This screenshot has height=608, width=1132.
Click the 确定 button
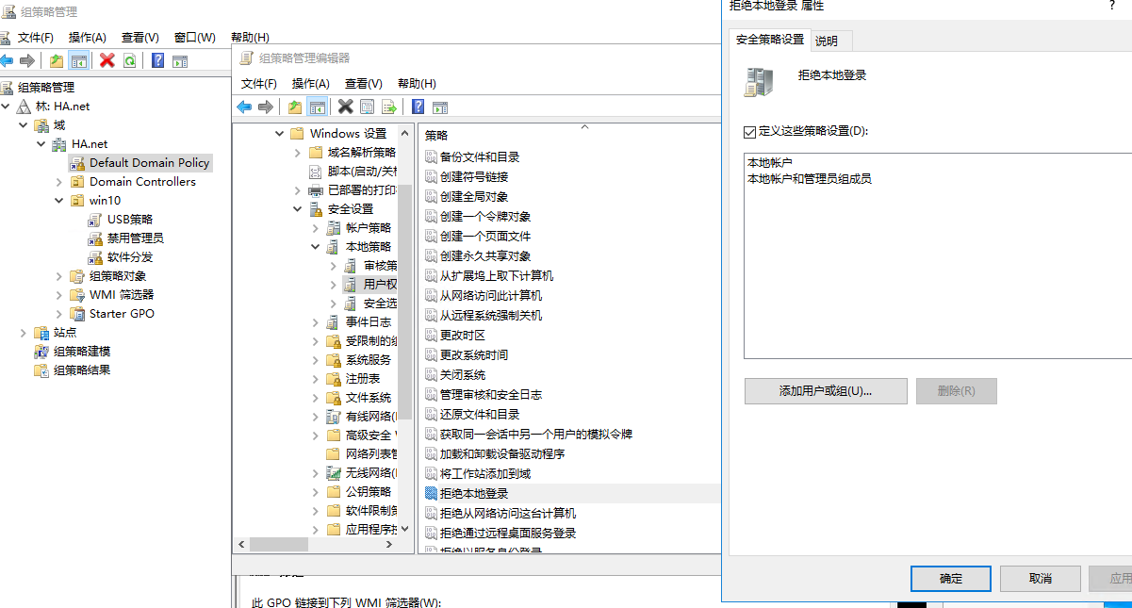(950, 578)
